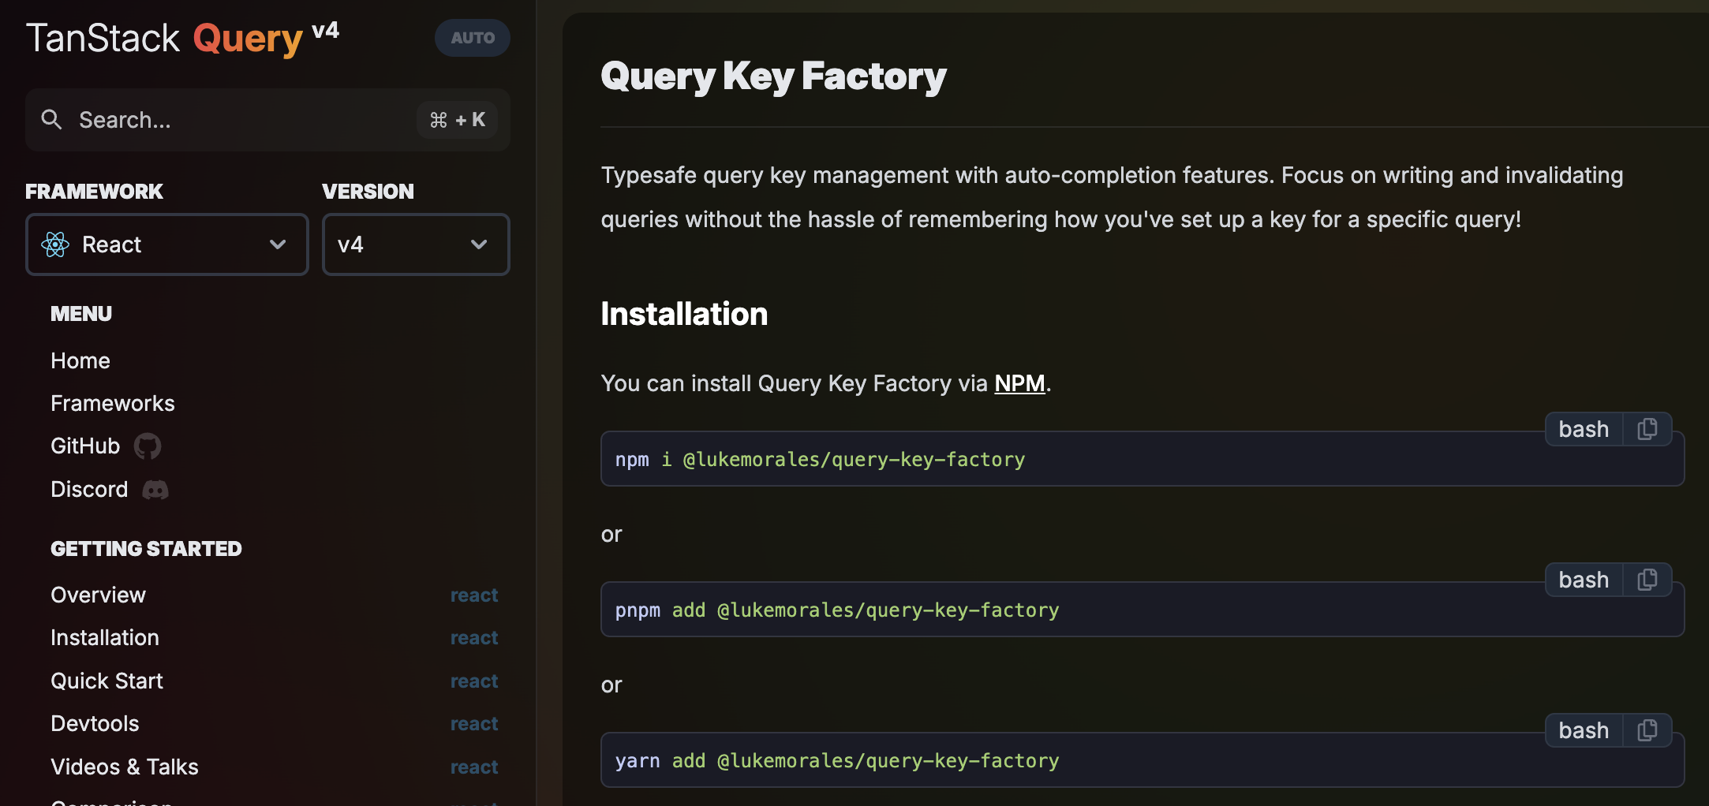Follow the NPM hyperlink

tap(1019, 383)
